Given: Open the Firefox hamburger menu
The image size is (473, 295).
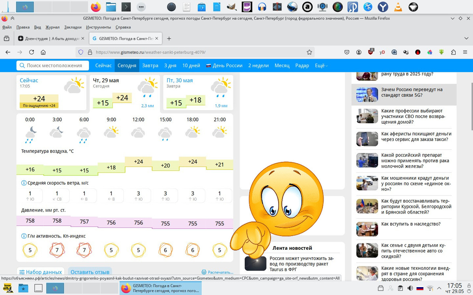Looking at the screenshot, I should (466, 52).
